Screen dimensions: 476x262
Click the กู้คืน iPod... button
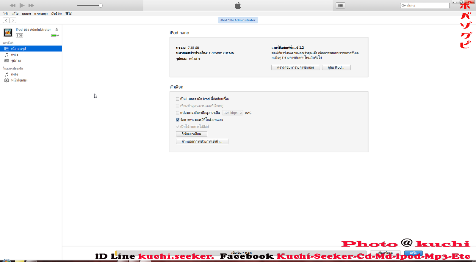336,67
